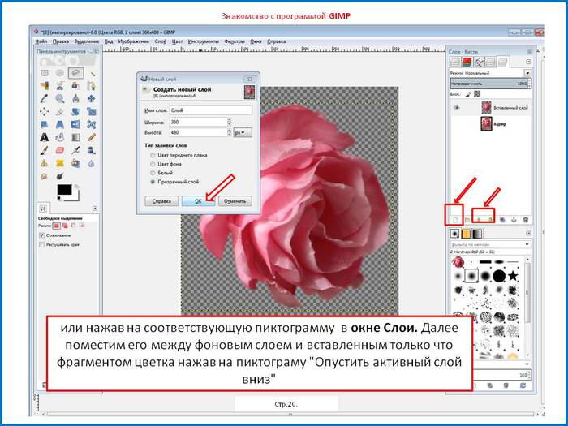568x426 pixels.
Task: Select the Ellipse Select tool
Action: point(60,73)
